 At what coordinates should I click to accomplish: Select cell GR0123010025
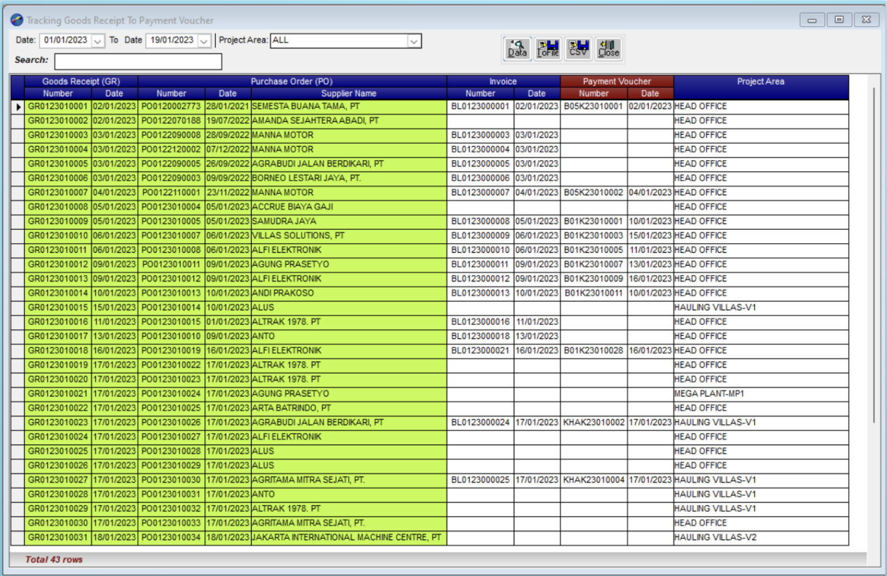pyautogui.click(x=58, y=451)
